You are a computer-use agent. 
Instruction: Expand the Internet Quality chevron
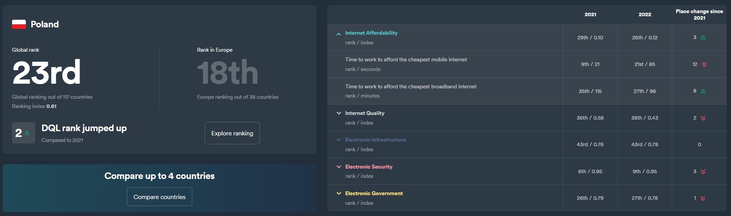pyautogui.click(x=339, y=113)
